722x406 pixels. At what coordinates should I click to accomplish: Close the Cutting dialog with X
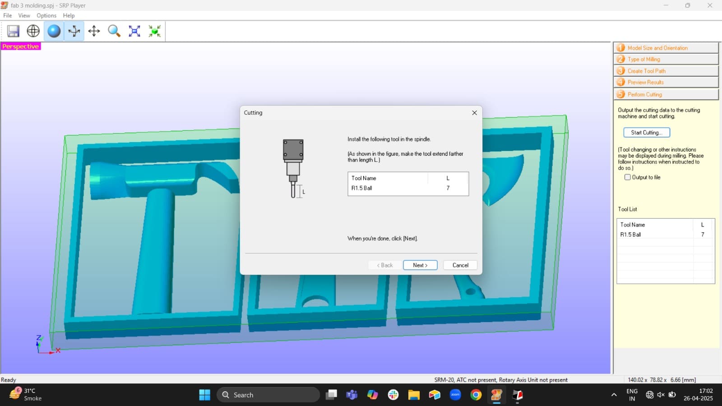click(x=474, y=113)
